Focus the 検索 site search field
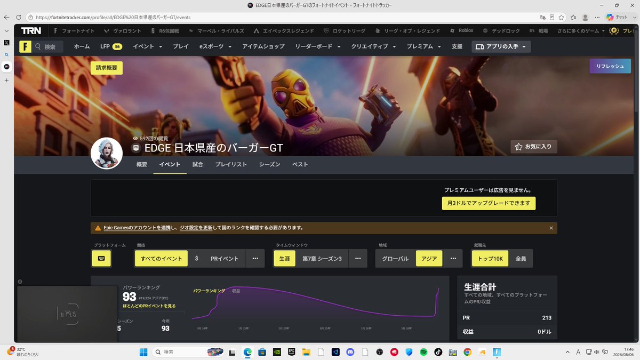Viewport: 640px width, 360px height. pyautogui.click(x=48, y=47)
